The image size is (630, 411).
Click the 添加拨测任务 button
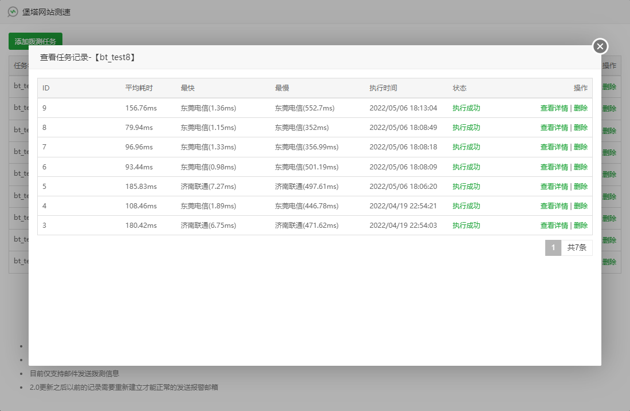click(x=35, y=41)
